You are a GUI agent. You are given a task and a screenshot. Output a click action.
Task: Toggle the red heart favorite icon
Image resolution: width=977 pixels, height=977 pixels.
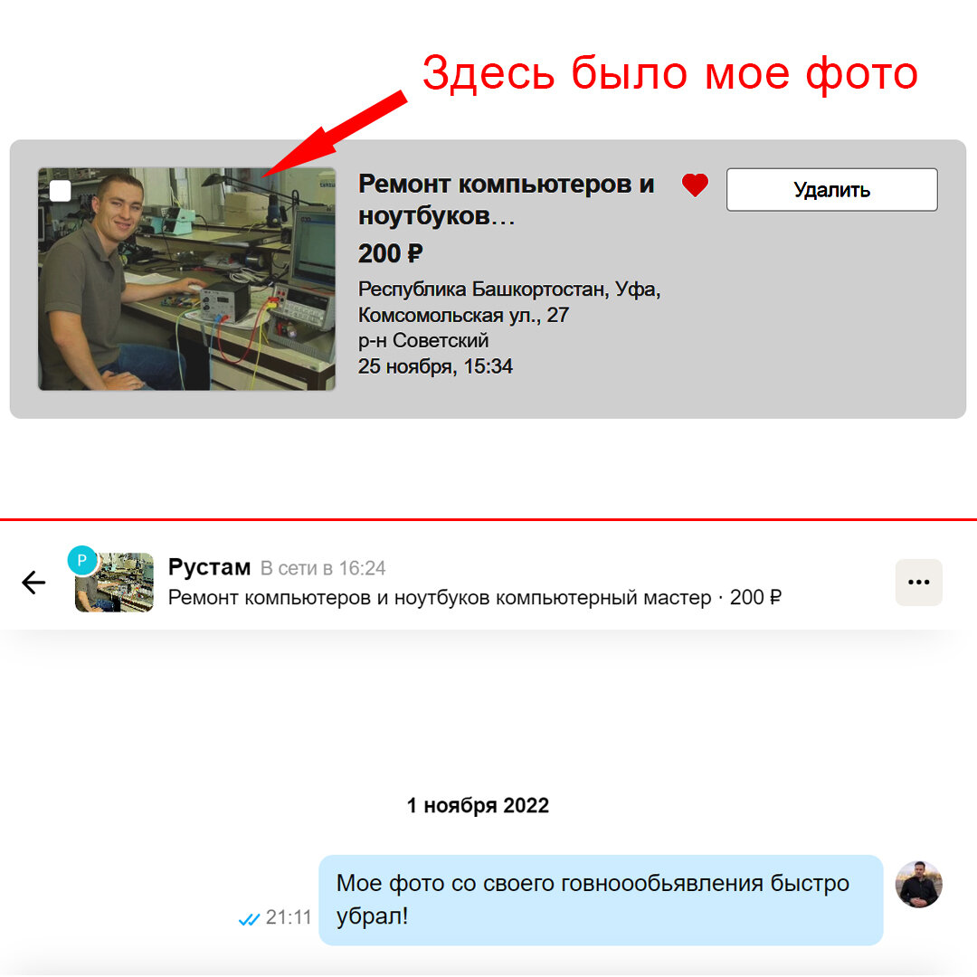(x=695, y=185)
